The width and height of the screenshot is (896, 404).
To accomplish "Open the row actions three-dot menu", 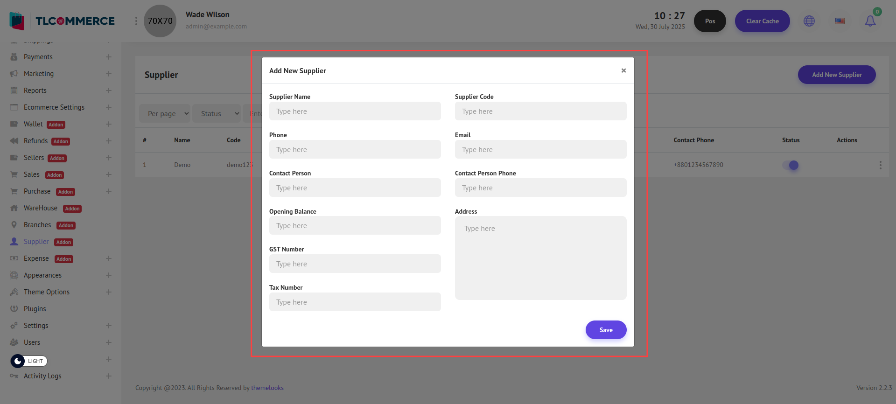I will 880,165.
